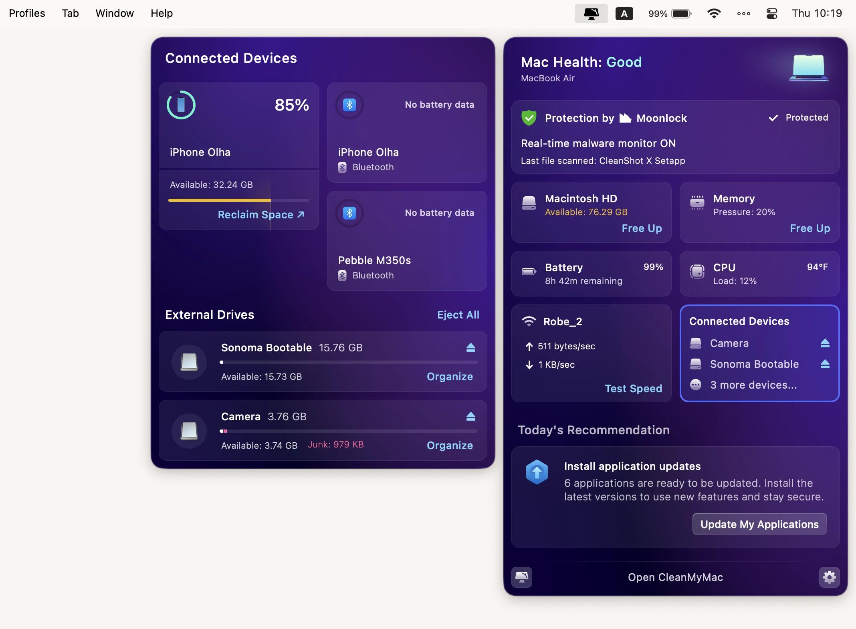Eject the Camera drive in External Drives

click(x=471, y=416)
